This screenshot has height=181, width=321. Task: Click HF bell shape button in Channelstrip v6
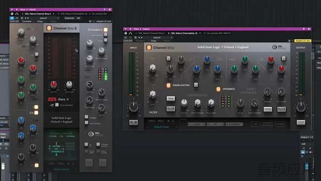[x=283, y=59]
